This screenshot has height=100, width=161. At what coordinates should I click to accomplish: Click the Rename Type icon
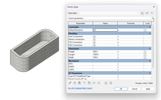coord(147,13)
